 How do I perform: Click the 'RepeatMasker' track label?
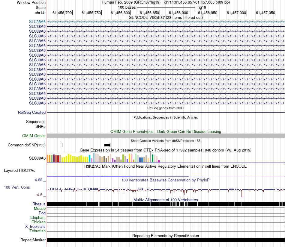click(x=33, y=240)
